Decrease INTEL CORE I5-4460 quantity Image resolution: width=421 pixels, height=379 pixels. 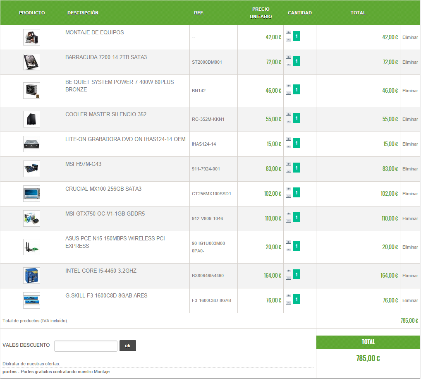tap(288, 278)
